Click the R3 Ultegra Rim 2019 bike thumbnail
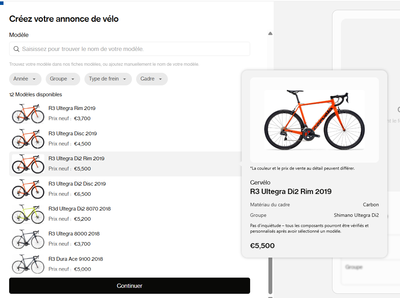400x298 pixels. click(x=28, y=113)
